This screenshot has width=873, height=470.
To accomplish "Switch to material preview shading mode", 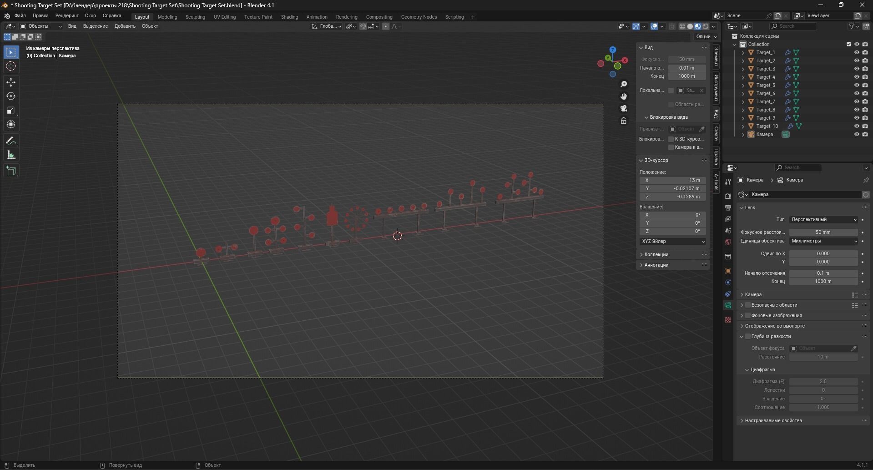I will 698,26.
